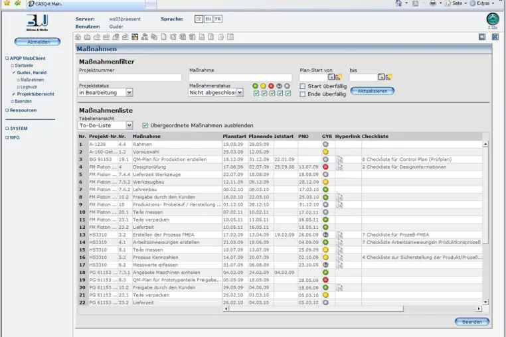Uncheck the dark gray status filter checkbox
The height and width of the screenshot is (337, 506).
pos(280,94)
